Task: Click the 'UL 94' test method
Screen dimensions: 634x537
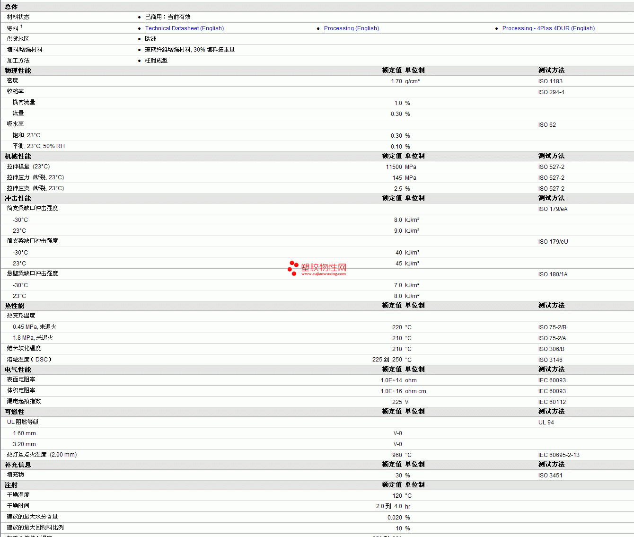Action: (x=546, y=423)
